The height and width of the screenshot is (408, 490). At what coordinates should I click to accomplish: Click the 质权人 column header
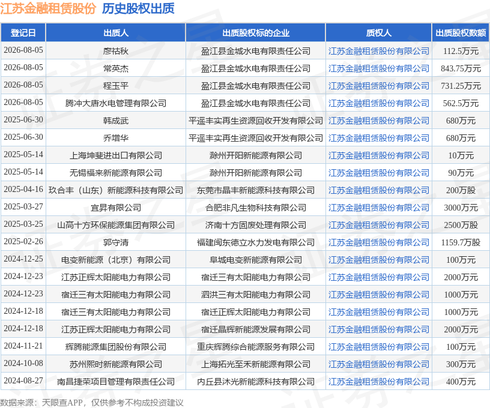click(x=379, y=33)
